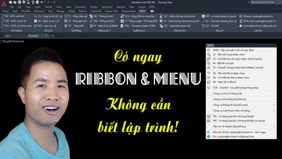
Task: Click the CEC export text in order icon
Action: 161,17
